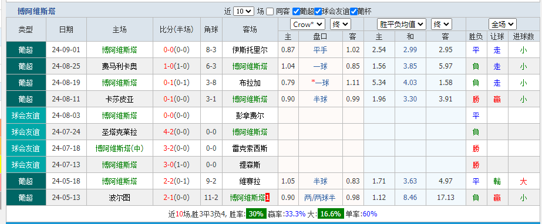
Task: Uncheck the 葡杯 filter checkbox
Action: pyautogui.click(x=354, y=11)
